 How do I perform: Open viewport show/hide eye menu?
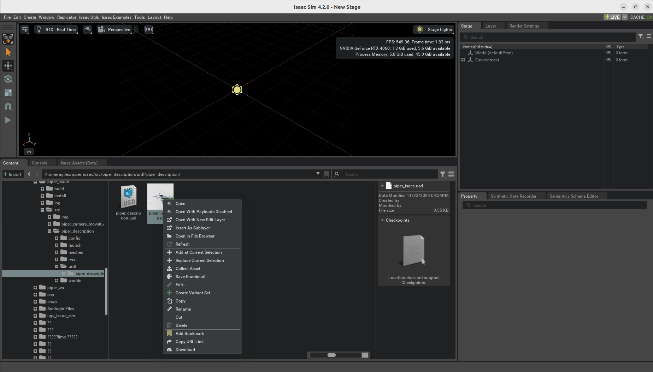click(87, 30)
